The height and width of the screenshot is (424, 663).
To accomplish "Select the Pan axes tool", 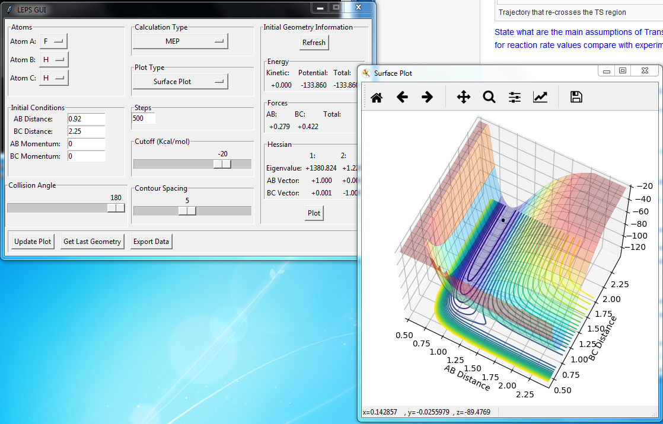I will (x=464, y=97).
